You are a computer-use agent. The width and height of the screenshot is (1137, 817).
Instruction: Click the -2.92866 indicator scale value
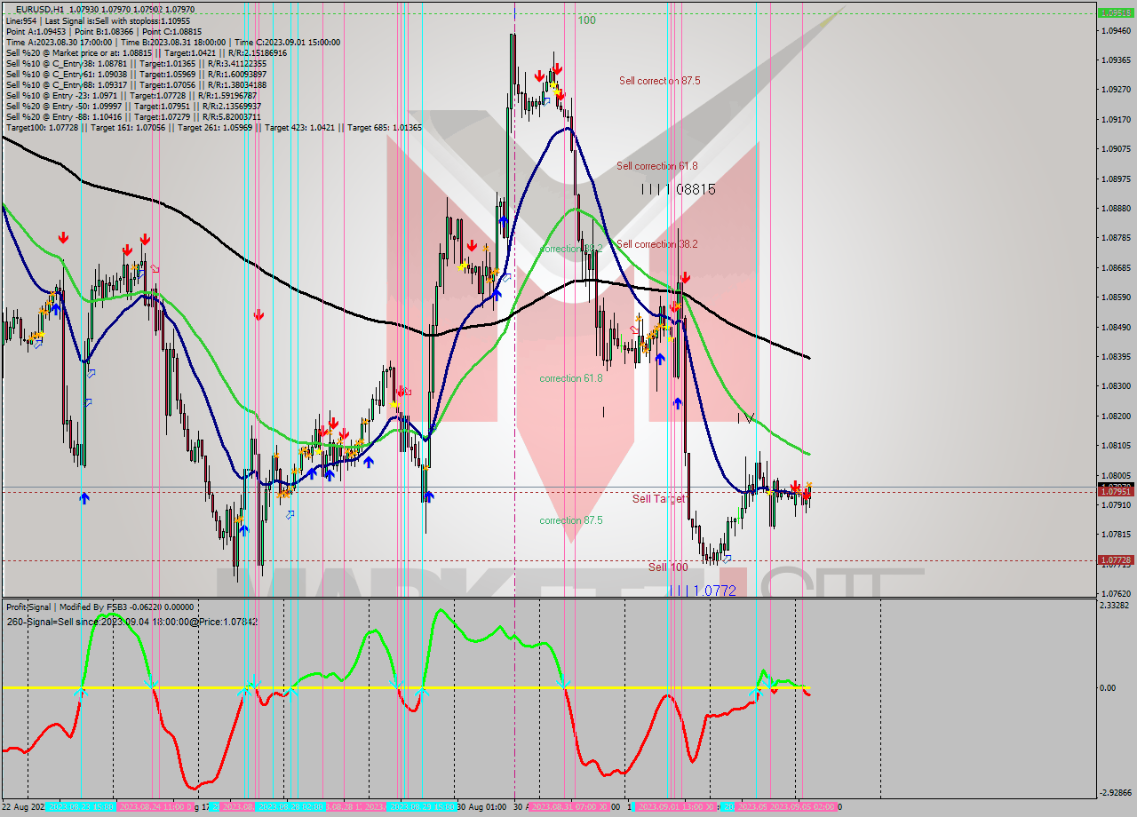[1116, 792]
